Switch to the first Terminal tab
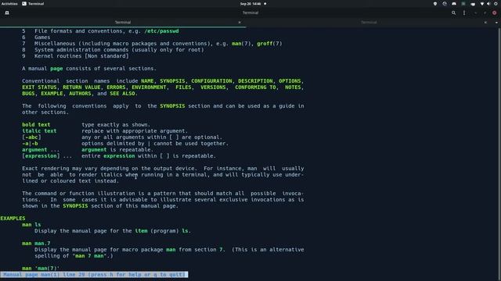 point(123,23)
